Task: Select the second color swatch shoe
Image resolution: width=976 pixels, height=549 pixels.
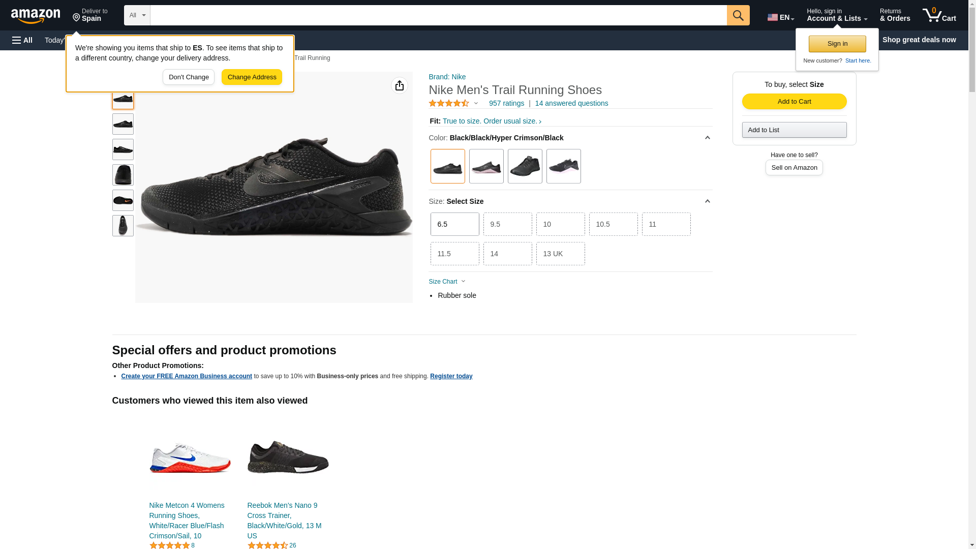Action: click(x=486, y=166)
